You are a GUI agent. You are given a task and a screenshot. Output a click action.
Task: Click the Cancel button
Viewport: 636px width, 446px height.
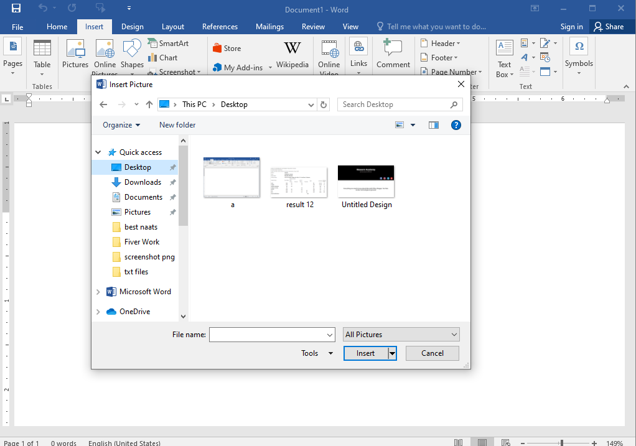(432, 353)
